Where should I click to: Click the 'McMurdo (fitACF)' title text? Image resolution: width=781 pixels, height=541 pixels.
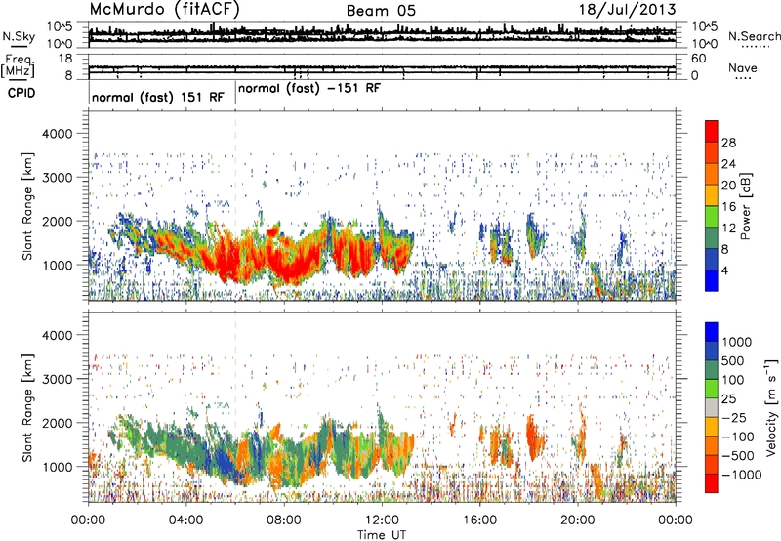click(x=164, y=10)
